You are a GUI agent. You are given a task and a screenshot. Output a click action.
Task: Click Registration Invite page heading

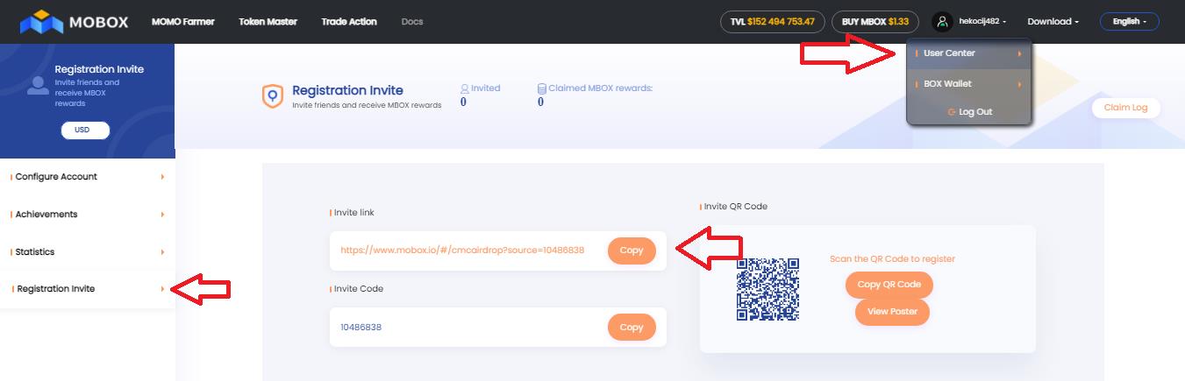coord(347,90)
